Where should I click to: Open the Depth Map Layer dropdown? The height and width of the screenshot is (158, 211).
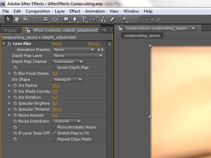(78, 55)
